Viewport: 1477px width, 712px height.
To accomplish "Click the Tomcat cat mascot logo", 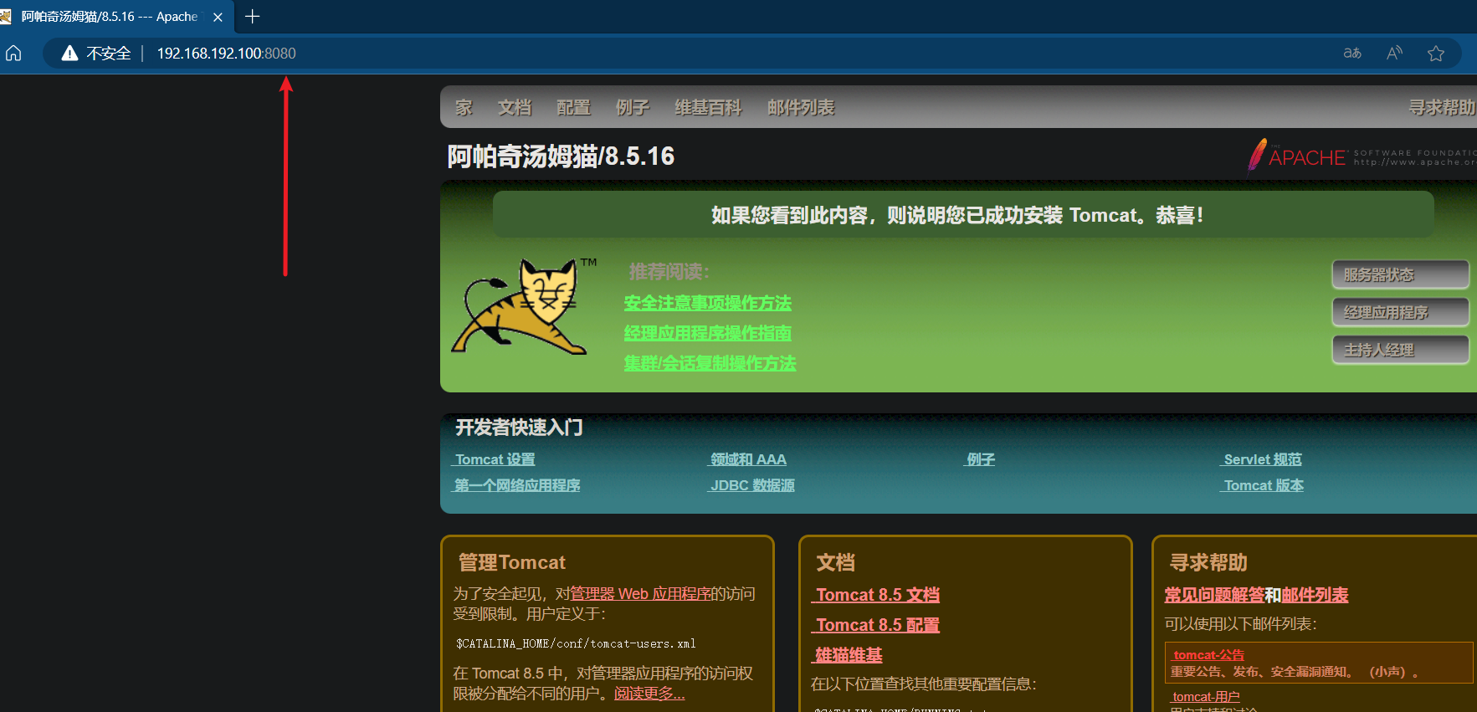I will pyautogui.click(x=521, y=306).
